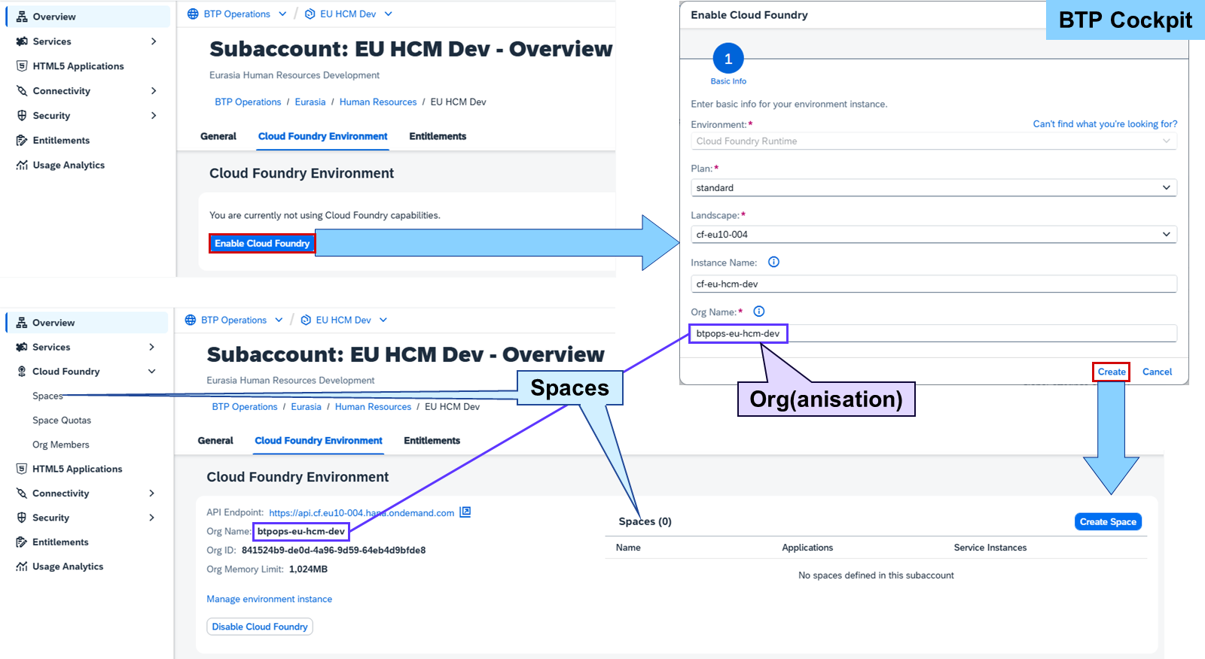This screenshot has height=659, width=1205.
Task: Click Security shield icon in lower cockpit sidebar
Action: click(x=22, y=518)
